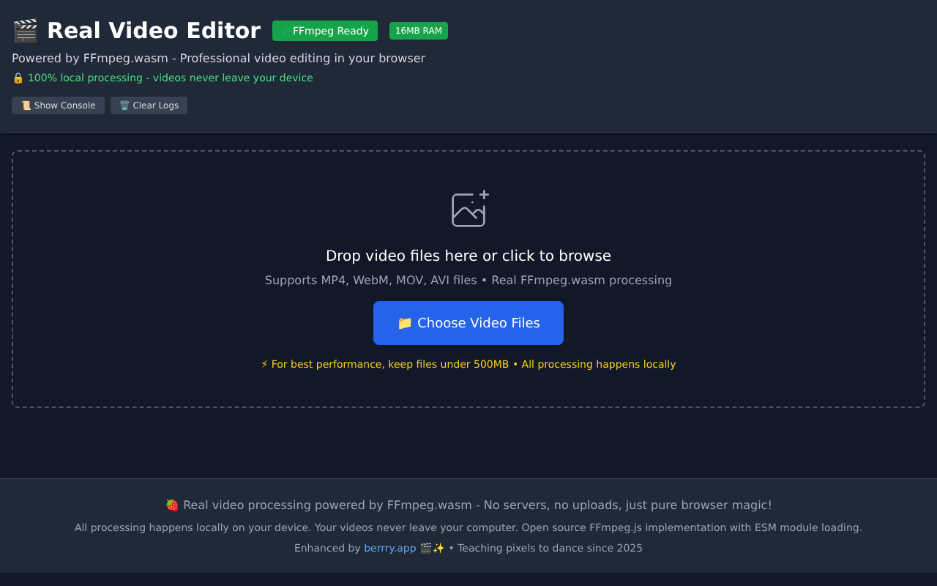This screenshot has width=937, height=586.
Task: Click the padlock icon beside local processing note
Action: 18,78
